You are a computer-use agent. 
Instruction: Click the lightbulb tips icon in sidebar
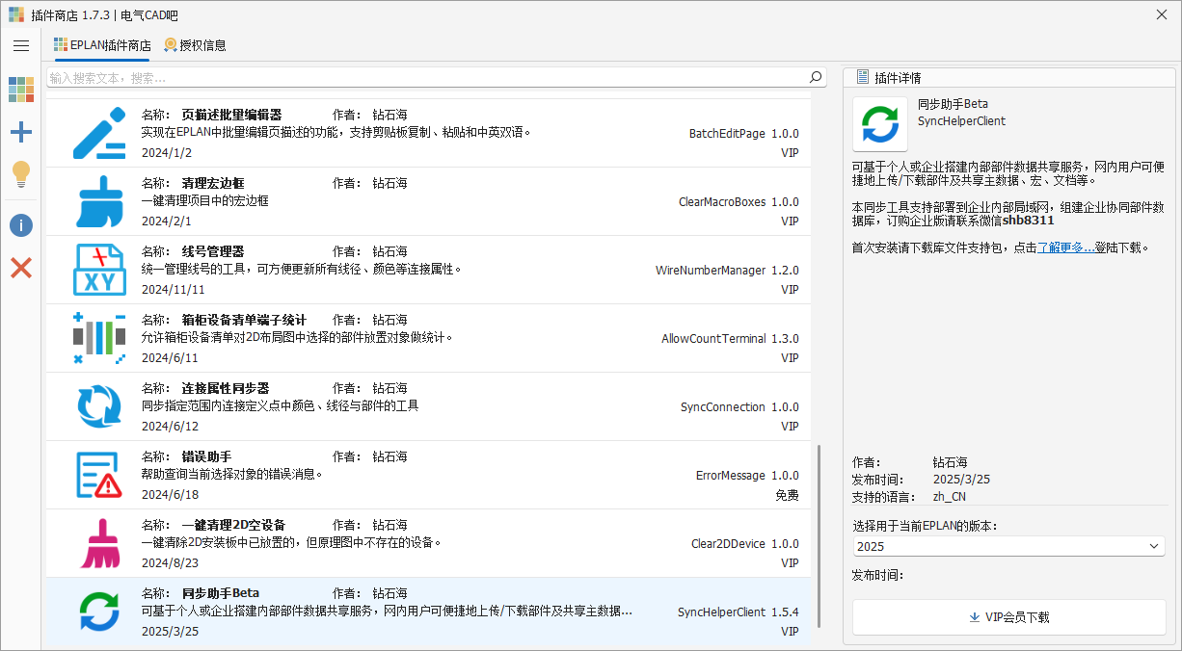[21, 174]
